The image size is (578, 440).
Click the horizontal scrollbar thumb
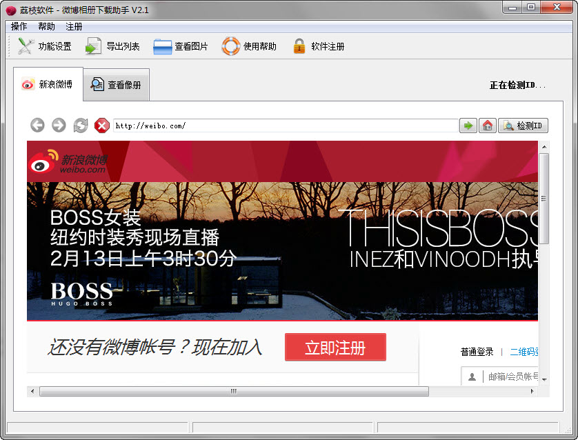click(x=234, y=391)
